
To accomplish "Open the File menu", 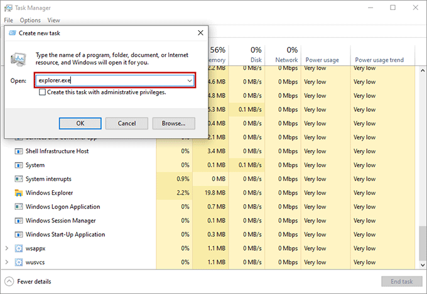I will 8,21.
